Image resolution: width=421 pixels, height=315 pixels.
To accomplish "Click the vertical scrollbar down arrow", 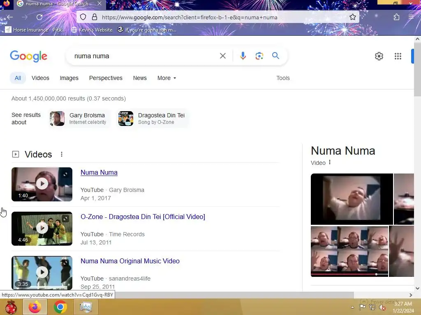I will tap(417, 288).
